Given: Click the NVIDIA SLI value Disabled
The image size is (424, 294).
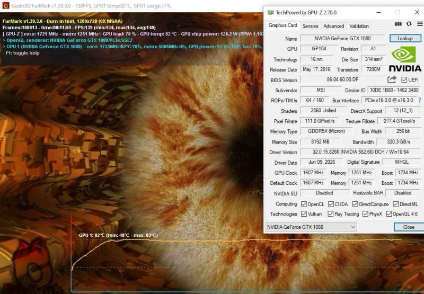Looking at the screenshot, I should [325, 193].
